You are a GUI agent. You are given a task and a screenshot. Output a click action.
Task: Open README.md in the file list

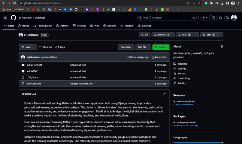click(34, 84)
